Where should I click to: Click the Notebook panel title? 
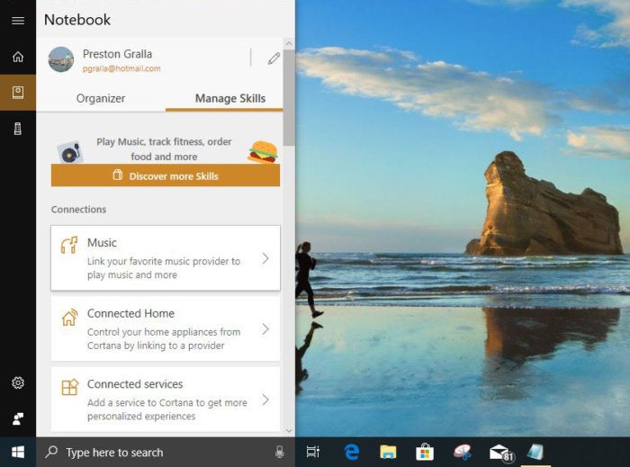point(77,20)
